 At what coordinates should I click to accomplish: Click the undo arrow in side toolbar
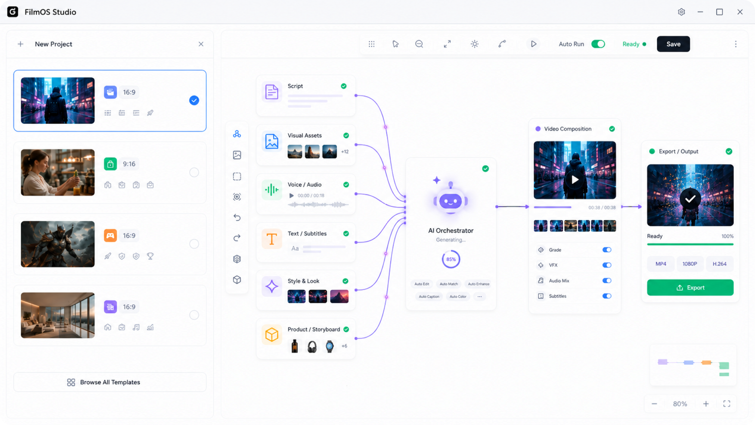pos(237,217)
